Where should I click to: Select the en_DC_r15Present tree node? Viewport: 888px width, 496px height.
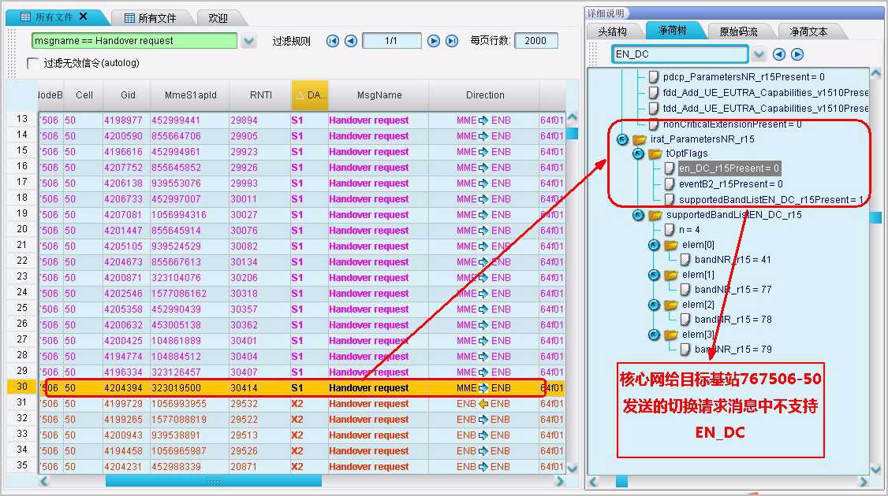coord(729,168)
